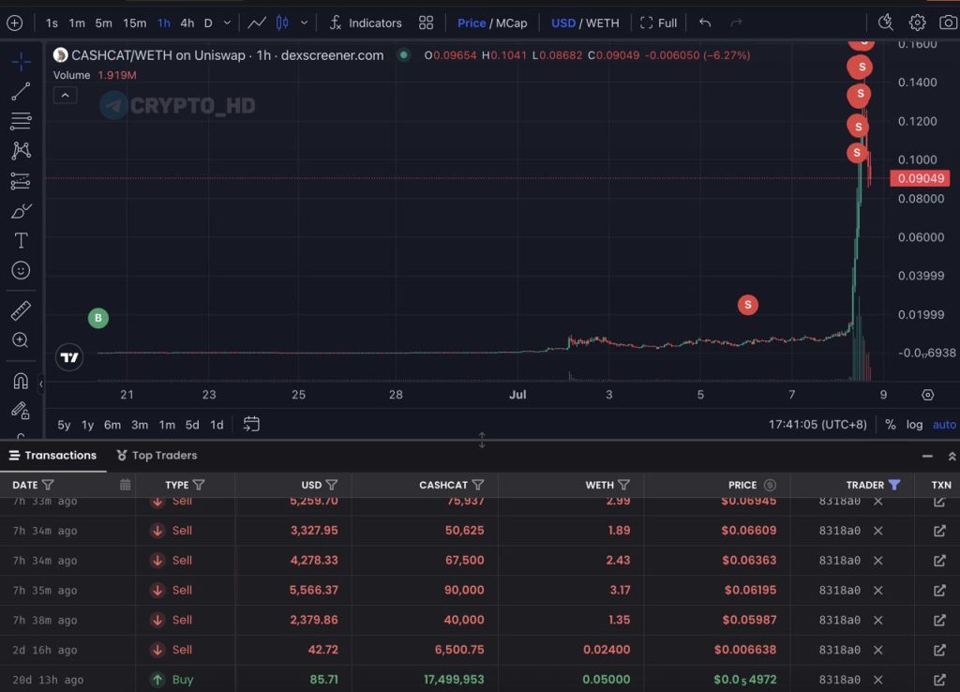Image resolution: width=960 pixels, height=692 pixels.
Task: Collapse the chart legend chevron
Action: click(x=65, y=95)
